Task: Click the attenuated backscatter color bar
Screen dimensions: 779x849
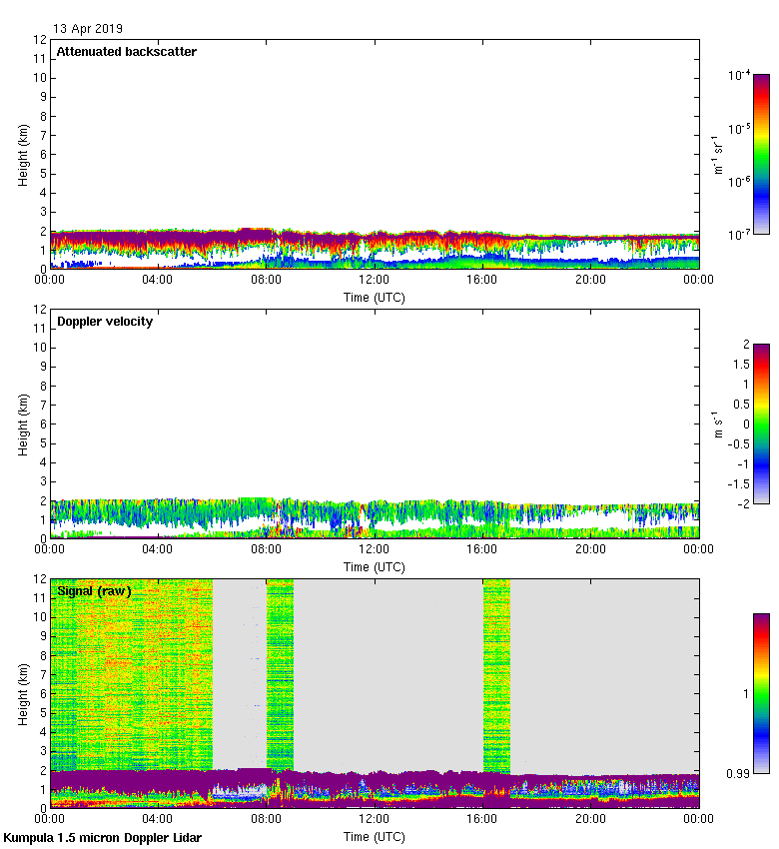Action: pyautogui.click(x=761, y=154)
